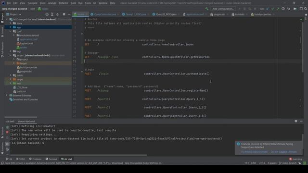Click the Search Everywhere magnifier icon
308x173 pixels.
click(306, 9)
